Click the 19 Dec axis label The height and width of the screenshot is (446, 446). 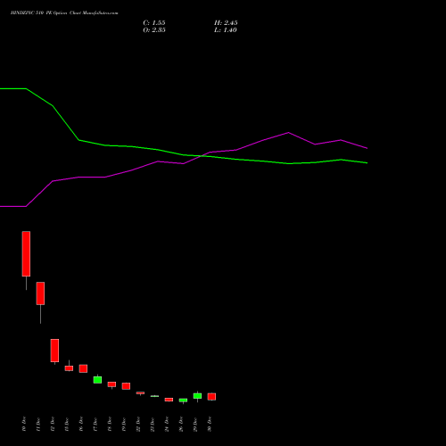click(124, 424)
